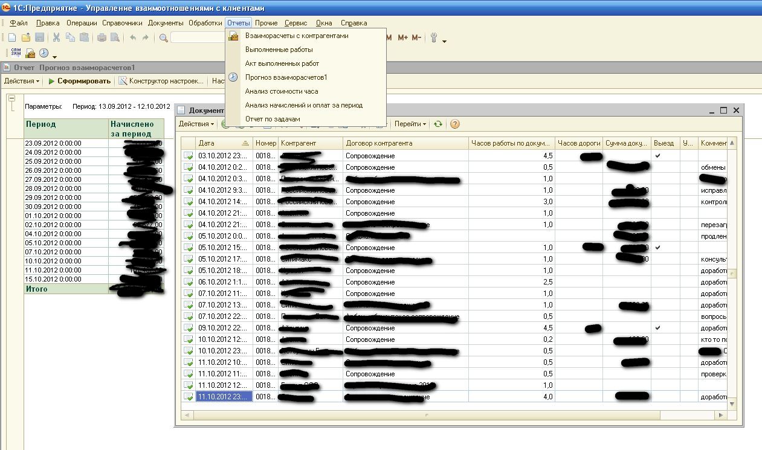Select Выполненные работы menu entry
The image size is (762, 450).
[x=305, y=50]
